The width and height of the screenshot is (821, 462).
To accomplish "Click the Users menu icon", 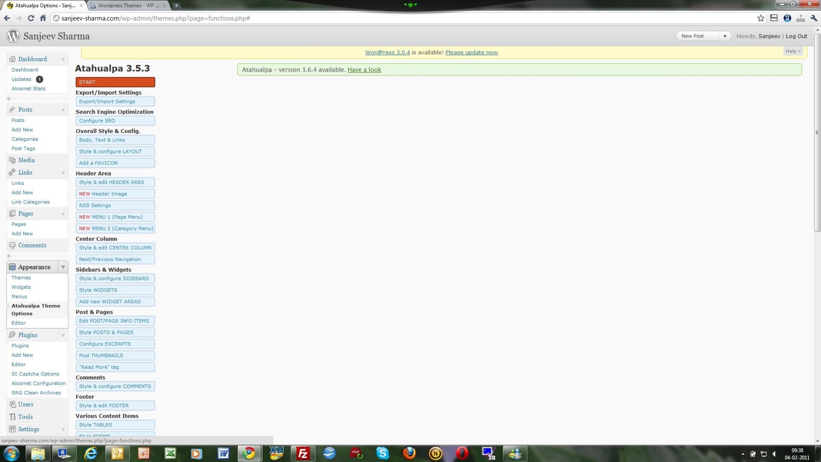I will (12, 404).
